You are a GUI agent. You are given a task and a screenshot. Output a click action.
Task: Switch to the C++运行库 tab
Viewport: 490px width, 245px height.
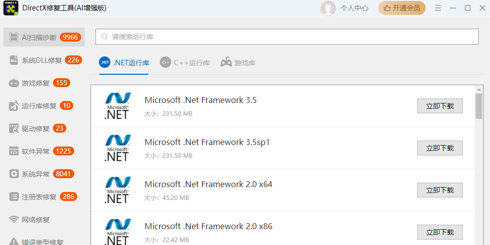click(185, 63)
